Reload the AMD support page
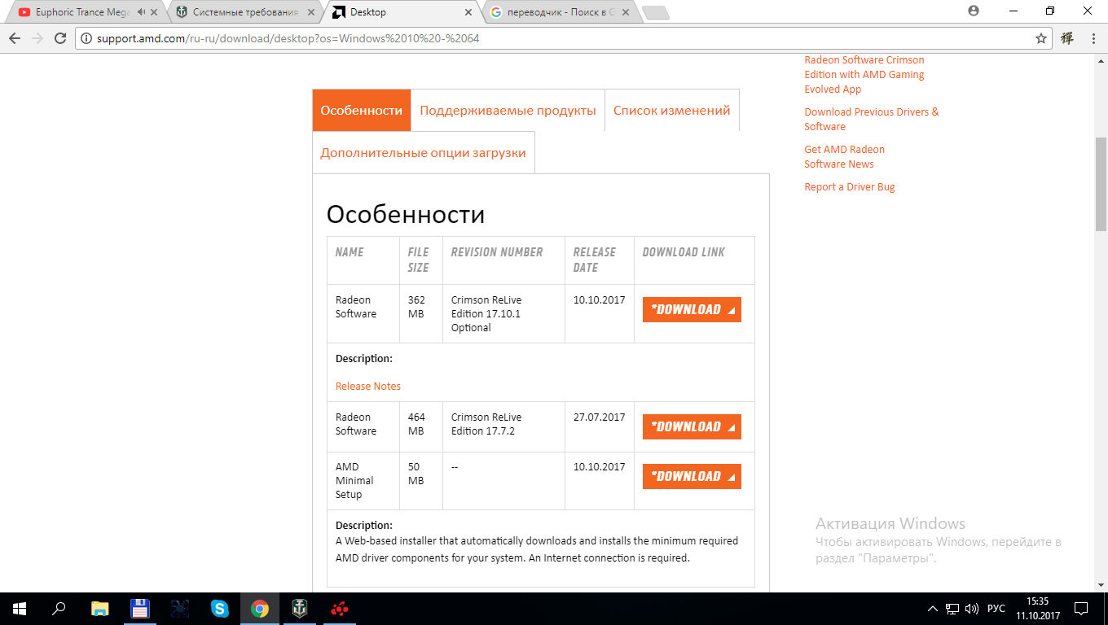The width and height of the screenshot is (1108, 625). (x=60, y=38)
